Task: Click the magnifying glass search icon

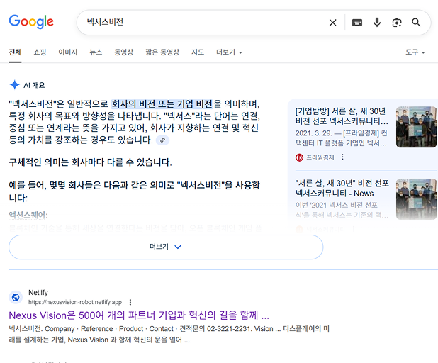Action: (x=416, y=23)
